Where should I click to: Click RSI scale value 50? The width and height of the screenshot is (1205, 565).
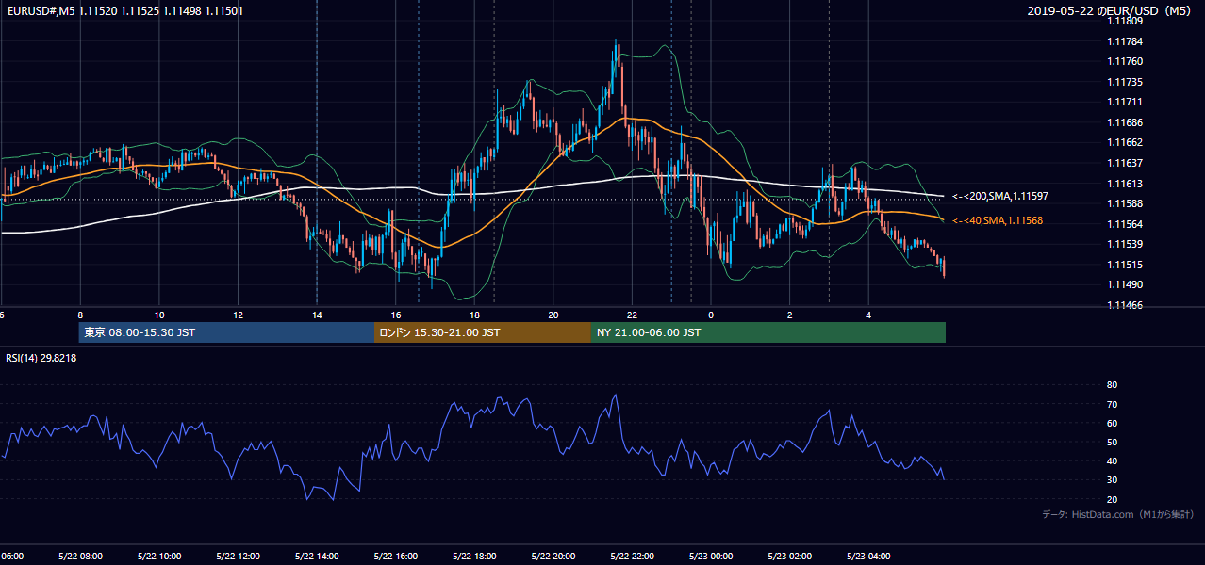coord(1112,442)
